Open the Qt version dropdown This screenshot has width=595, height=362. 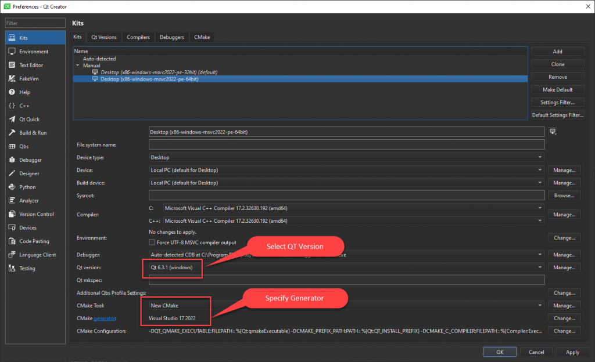tap(540, 267)
